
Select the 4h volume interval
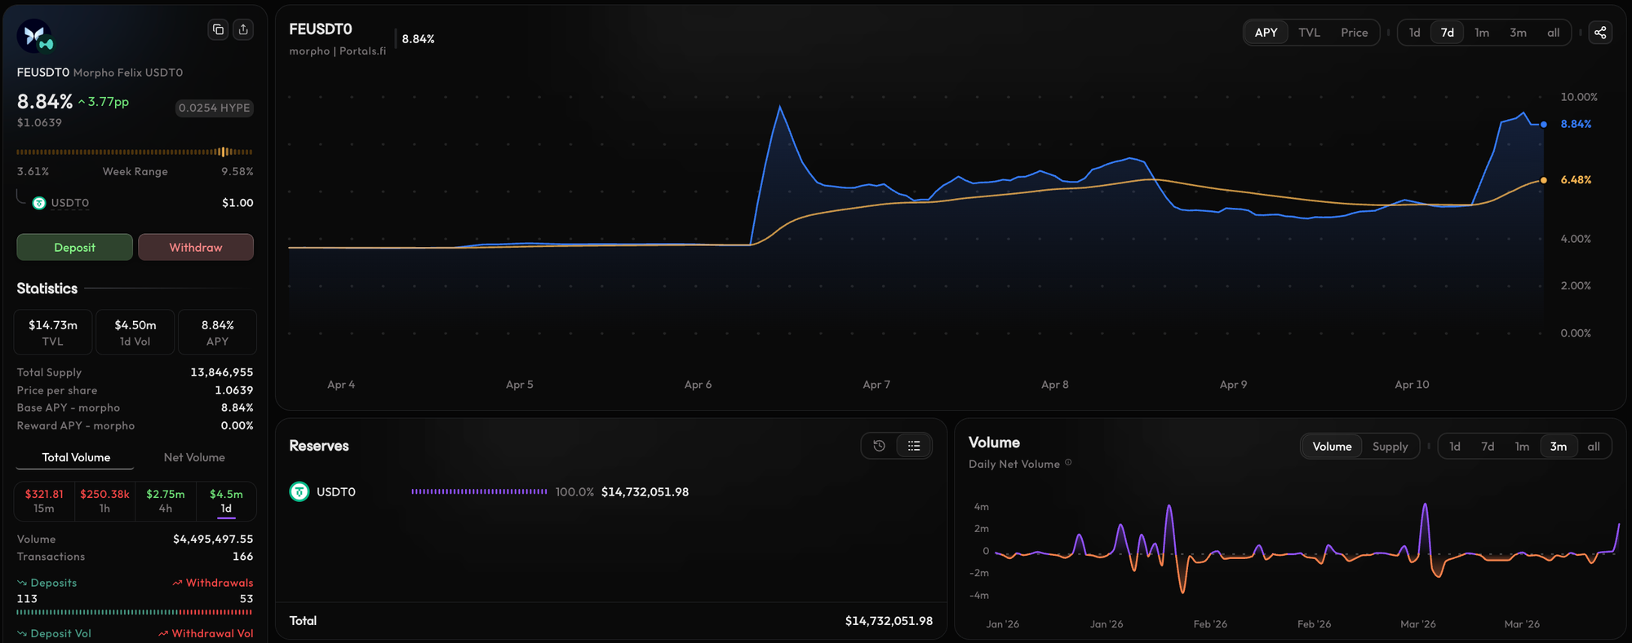pyautogui.click(x=166, y=501)
